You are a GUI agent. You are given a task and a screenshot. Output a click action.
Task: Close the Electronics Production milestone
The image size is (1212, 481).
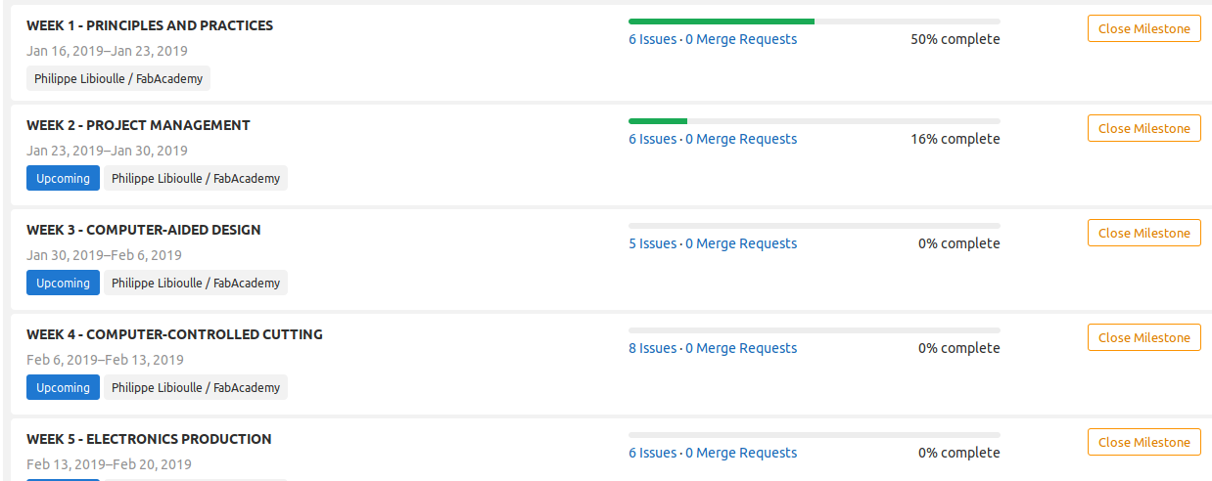(1143, 443)
